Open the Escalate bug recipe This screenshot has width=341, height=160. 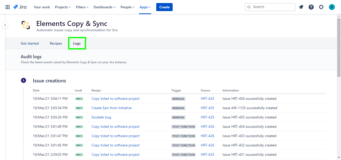pos(101,117)
